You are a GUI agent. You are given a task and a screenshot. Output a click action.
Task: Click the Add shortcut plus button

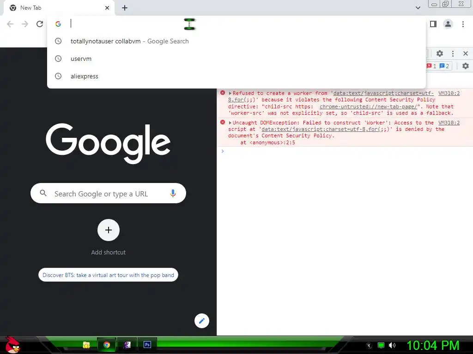pyautogui.click(x=109, y=230)
